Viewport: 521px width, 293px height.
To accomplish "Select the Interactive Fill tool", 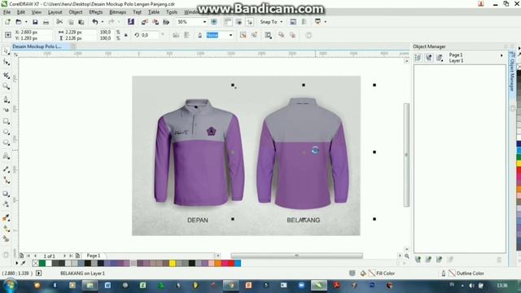I will click(6, 229).
